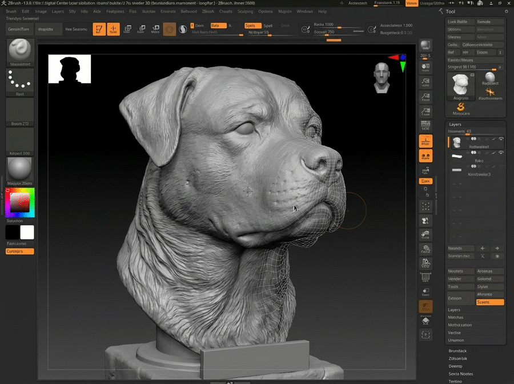Viewport: 514px width, 384px height.
Task: Toggle the double-circle switch on Yoko layer
Action: (473, 153)
